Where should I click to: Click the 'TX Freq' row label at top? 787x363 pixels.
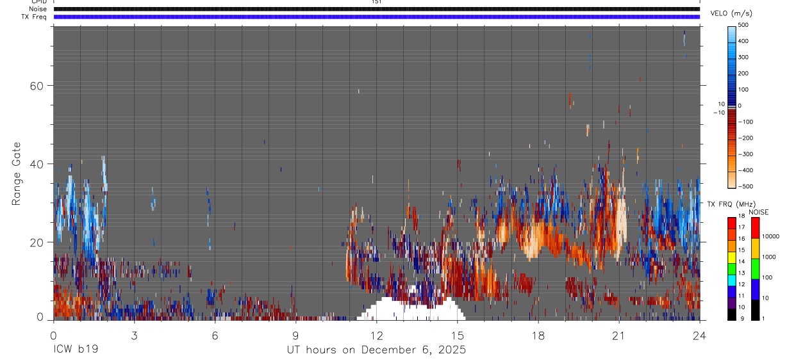(35, 17)
